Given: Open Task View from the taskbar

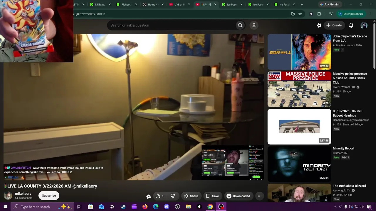Looking at the screenshot, I should [x=79, y=207].
